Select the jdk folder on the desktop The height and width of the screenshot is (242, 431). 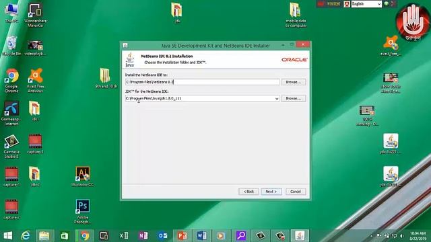point(176,13)
